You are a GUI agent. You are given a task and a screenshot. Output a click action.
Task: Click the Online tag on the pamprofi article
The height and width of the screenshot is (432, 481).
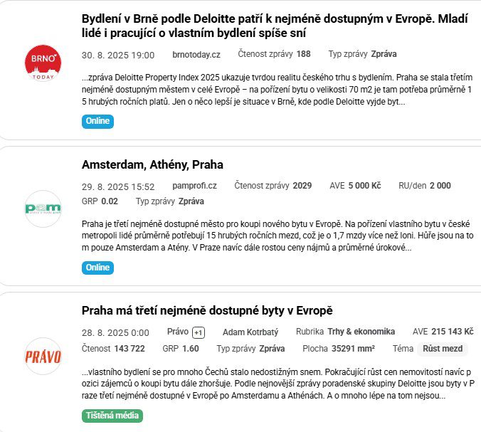[97, 268]
